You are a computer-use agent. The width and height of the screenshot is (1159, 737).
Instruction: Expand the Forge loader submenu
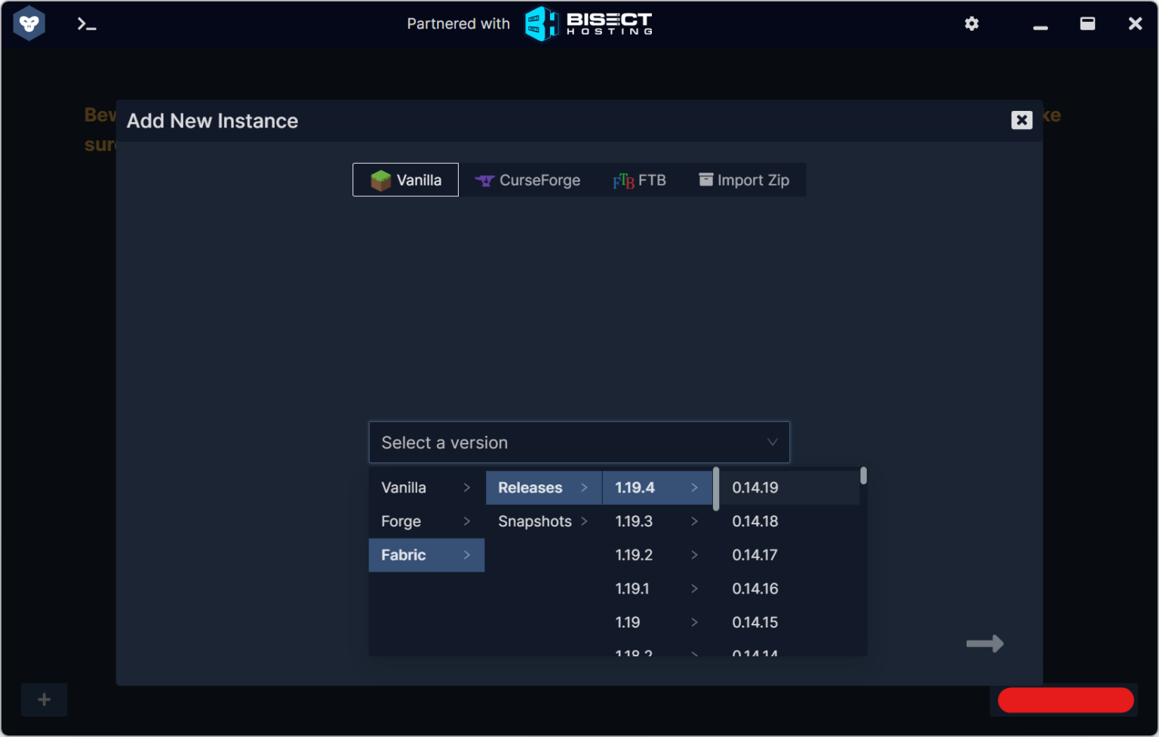click(426, 521)
